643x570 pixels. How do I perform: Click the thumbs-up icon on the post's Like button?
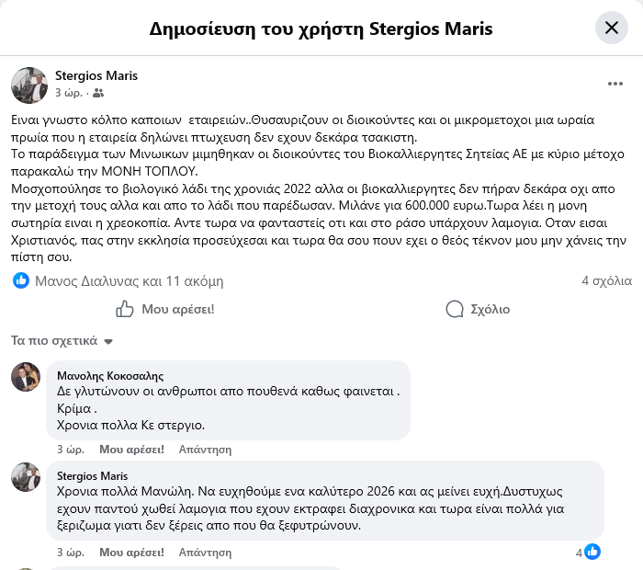click(125, 309)
